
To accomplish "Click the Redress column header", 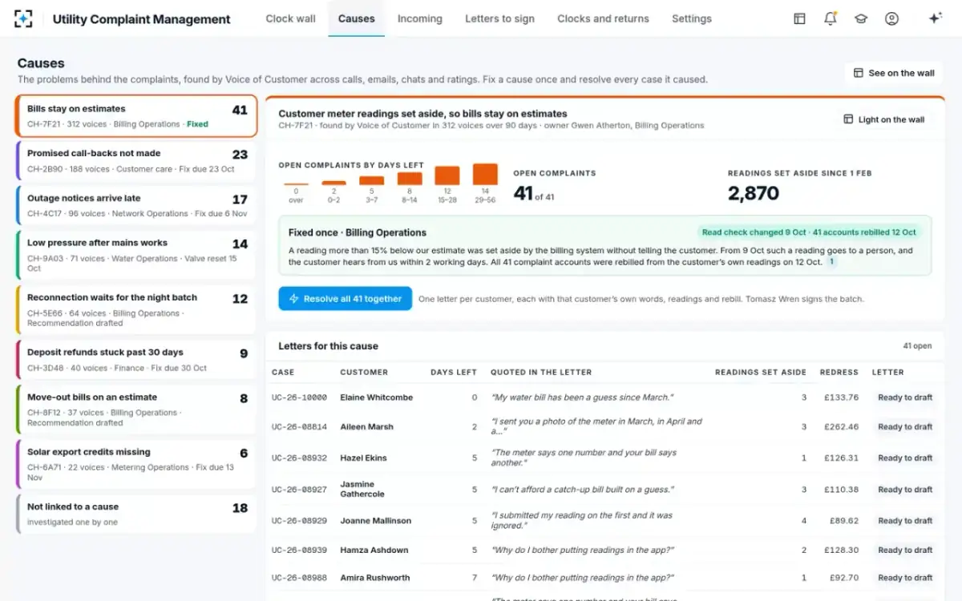I will click(x=839, y=372).
